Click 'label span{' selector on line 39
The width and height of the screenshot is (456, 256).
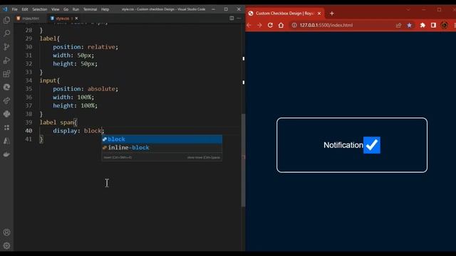58,122
